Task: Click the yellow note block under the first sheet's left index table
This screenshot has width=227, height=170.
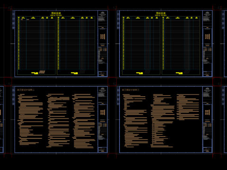Action: click(x=35, y=73)
